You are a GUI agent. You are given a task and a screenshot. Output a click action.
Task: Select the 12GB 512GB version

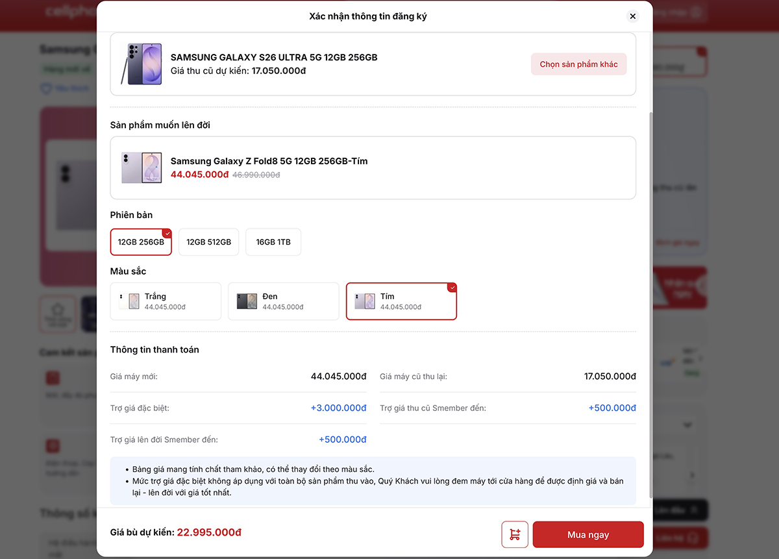coord(208,242)
